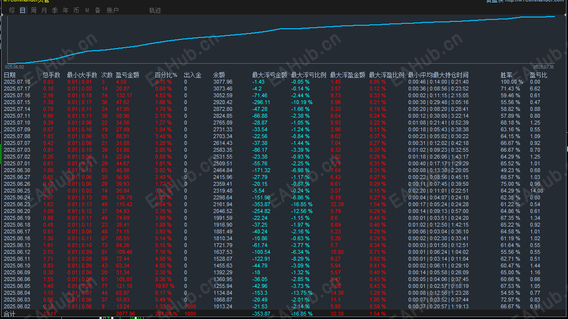Sort by the 次数 column header
This screenshot has width=568, height=319.
[107, 75]
